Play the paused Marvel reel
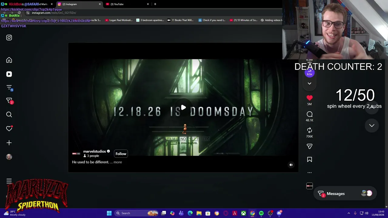Screen dimensions: 388x218 (x=183, y=108)
